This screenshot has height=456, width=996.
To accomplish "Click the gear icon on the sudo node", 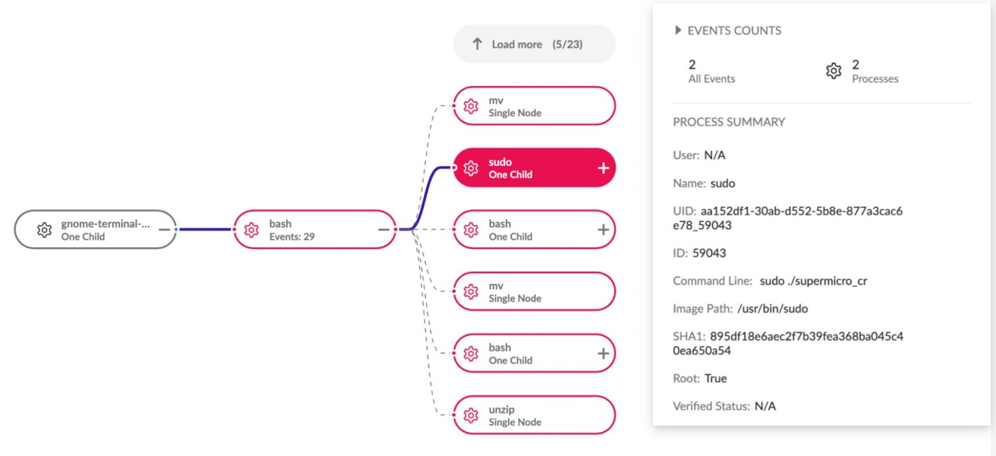I will coord(471,167).
